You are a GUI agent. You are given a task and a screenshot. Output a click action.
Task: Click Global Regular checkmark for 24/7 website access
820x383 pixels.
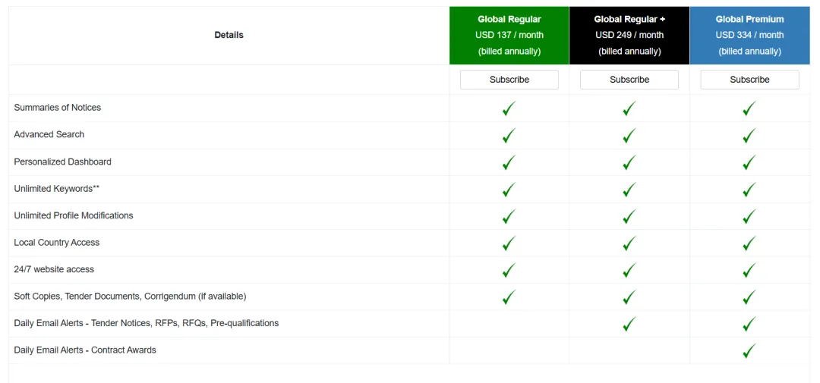point(509,270)
